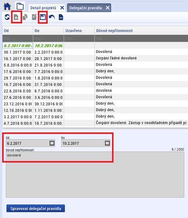The height and width of the screenshot is (218, 188).
Task: Click the Home icon
Action: [7, 6]
